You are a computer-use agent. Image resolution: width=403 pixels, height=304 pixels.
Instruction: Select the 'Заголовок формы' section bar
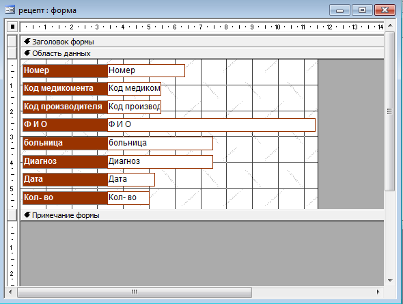coord(202,42)
